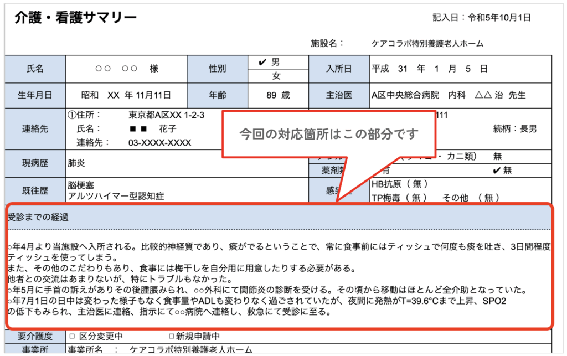This screenshot has height=356, width=567.
Task: Click the 既往歴 entry アルツハイマー型認知症
Action: [x=116, y=196]
